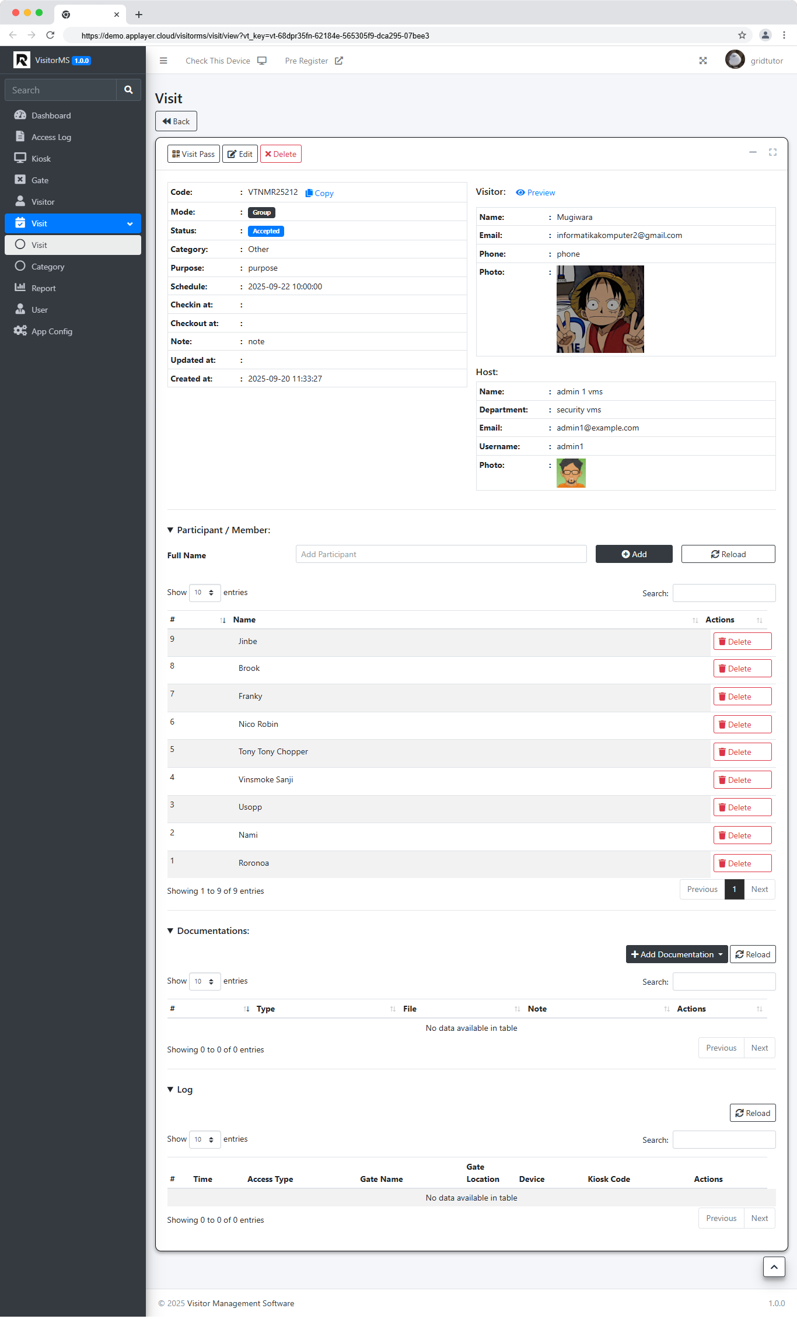Reload the browser page
The height and width of the screenshot is (1319, 797).
pyautogui.click(x=50, y=36)
